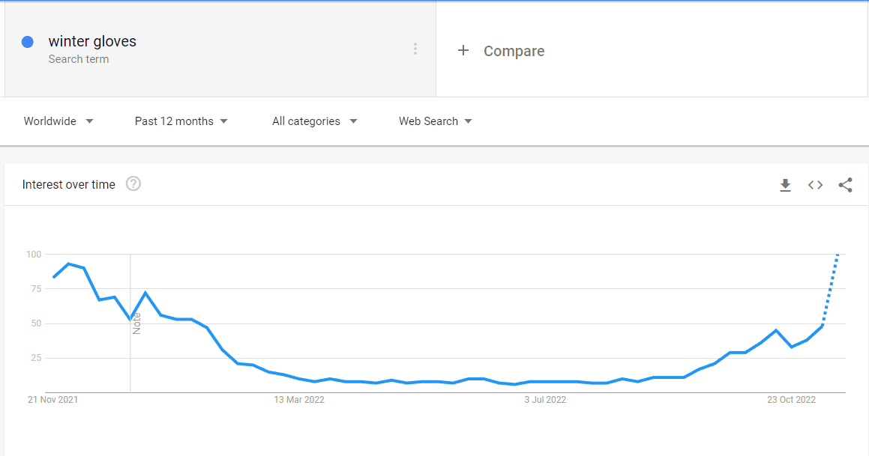Open the winter gloves term options menu
Viewport: 869px width, 456px height.
pos(415,49)
